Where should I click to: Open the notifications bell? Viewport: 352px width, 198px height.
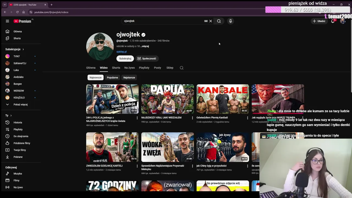point(333,21)
